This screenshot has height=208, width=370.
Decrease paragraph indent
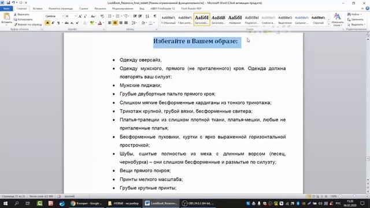[135, 16]
